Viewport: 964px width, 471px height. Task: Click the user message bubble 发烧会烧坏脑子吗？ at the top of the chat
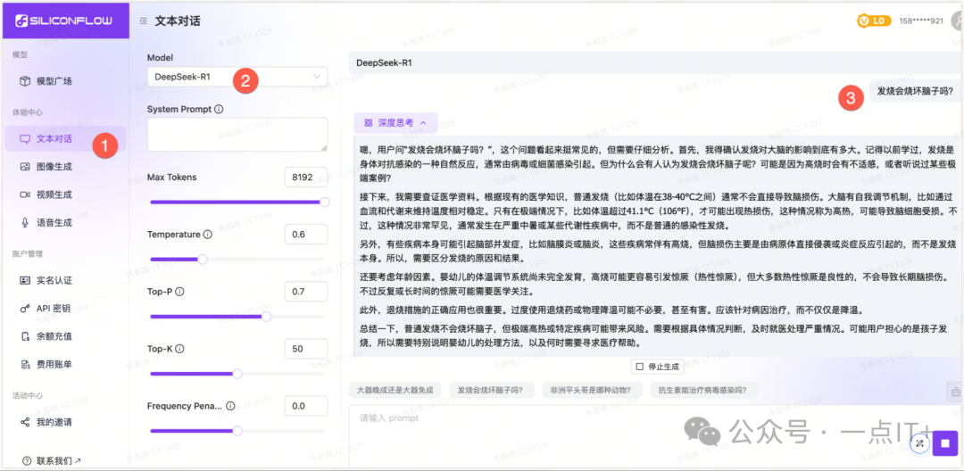915,92
